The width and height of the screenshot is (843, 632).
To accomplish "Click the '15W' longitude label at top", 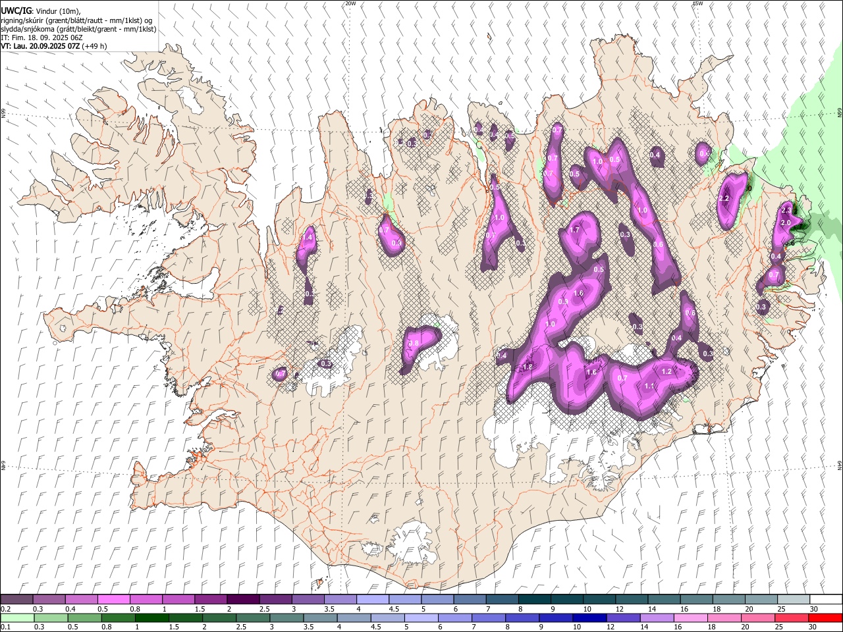I will click(x=697, y=3).
